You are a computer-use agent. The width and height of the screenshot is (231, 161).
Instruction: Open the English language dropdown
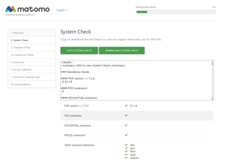click(x=62, y=10)
